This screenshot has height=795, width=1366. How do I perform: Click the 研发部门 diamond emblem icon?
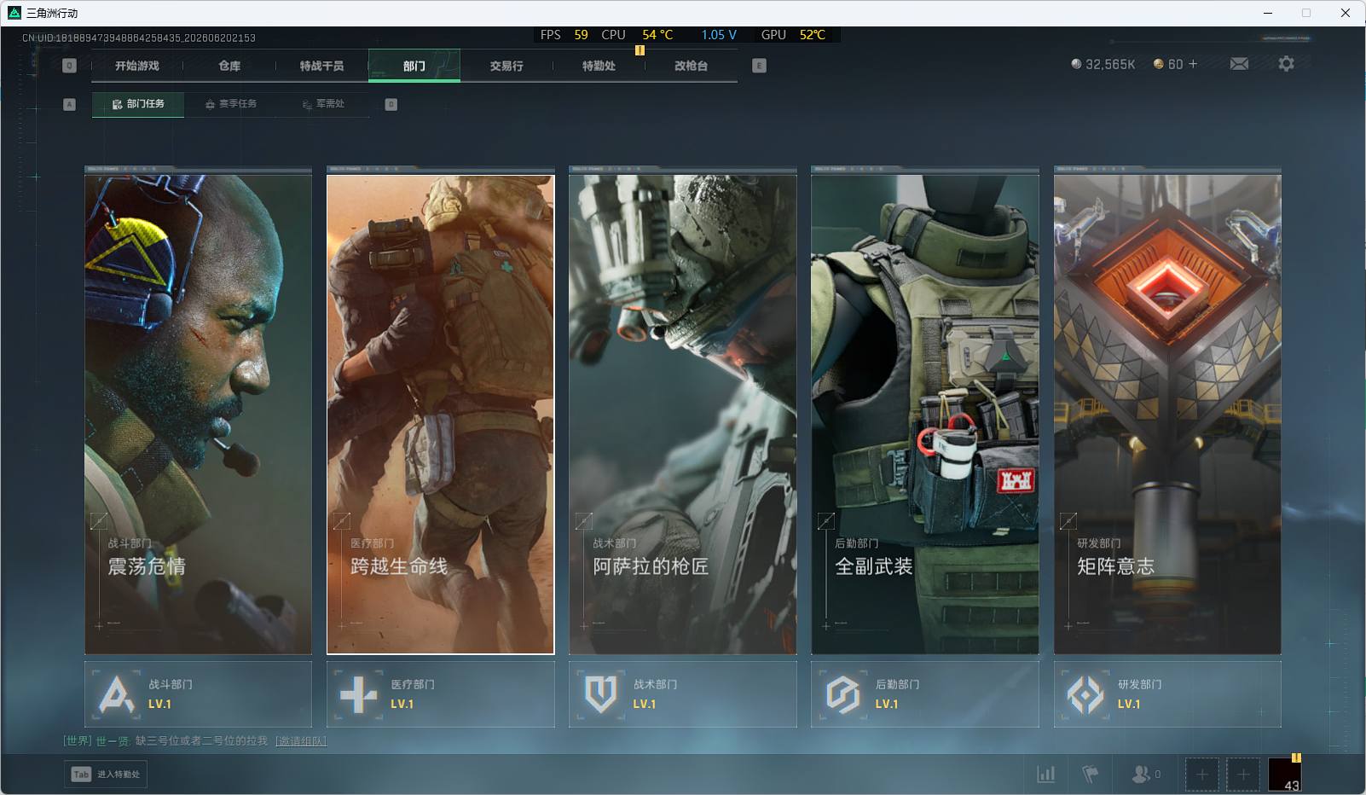(x=1085, y=694)
